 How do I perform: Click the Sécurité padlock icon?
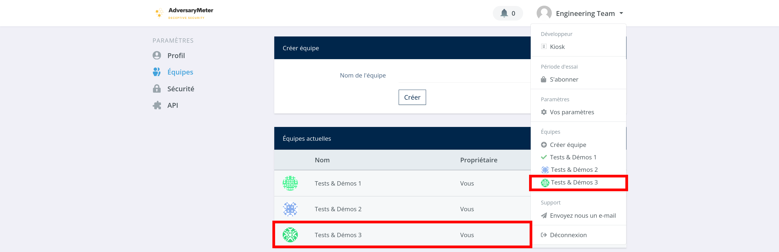(x=157, y=89)
